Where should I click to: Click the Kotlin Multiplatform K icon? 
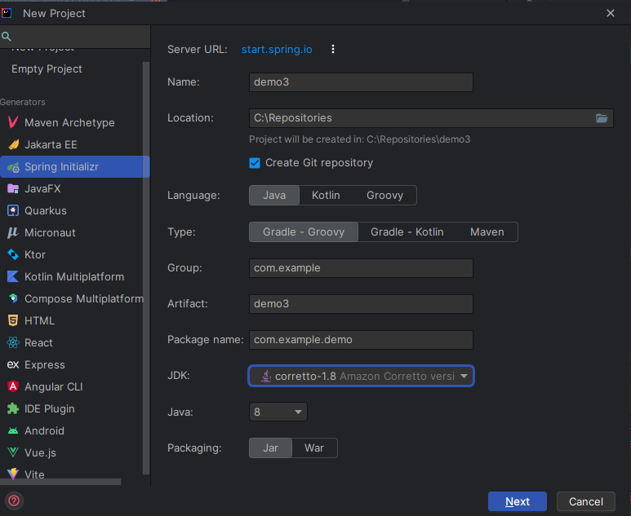point(13,276)
